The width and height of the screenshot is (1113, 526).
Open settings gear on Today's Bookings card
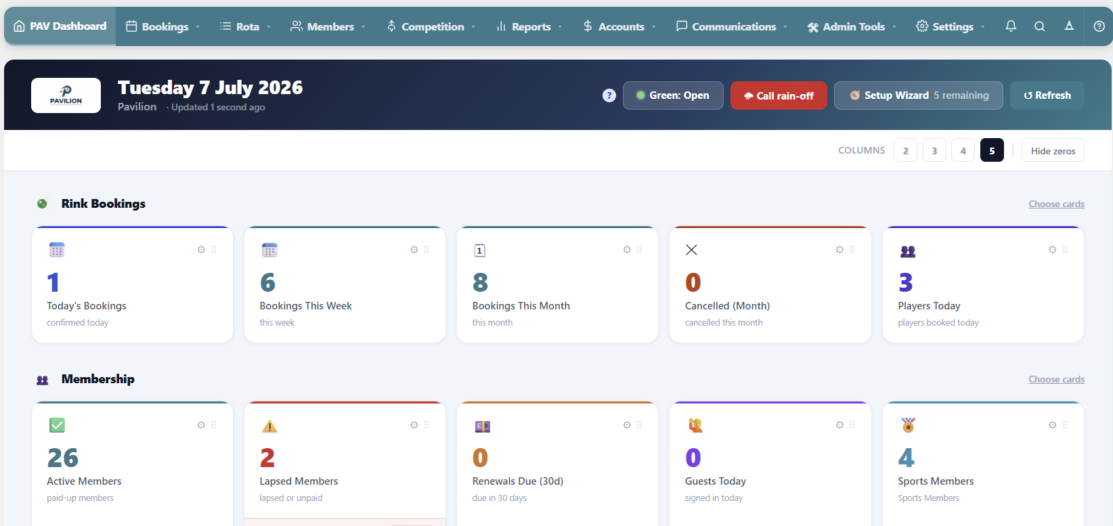(x=201, y=250)
